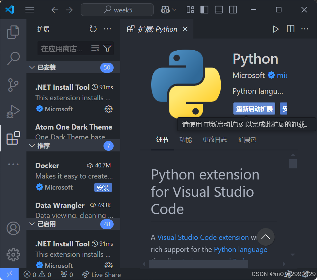Open the Copilot dropdown chevron
Screen dimensions: 317x280
[174, 9]
